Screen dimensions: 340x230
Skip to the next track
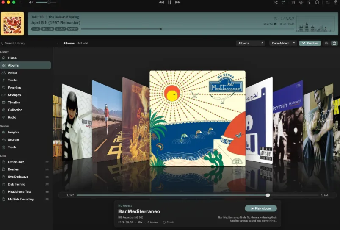click(x=177, y=3)
